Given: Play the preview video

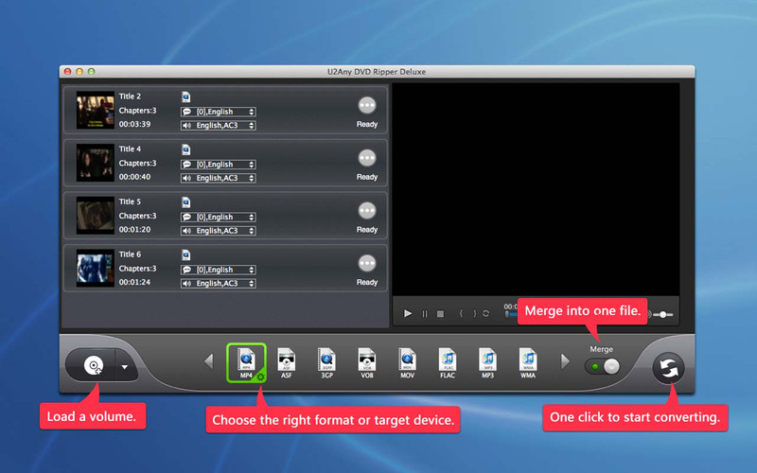Looking at the screenshot, I should 408,314.
